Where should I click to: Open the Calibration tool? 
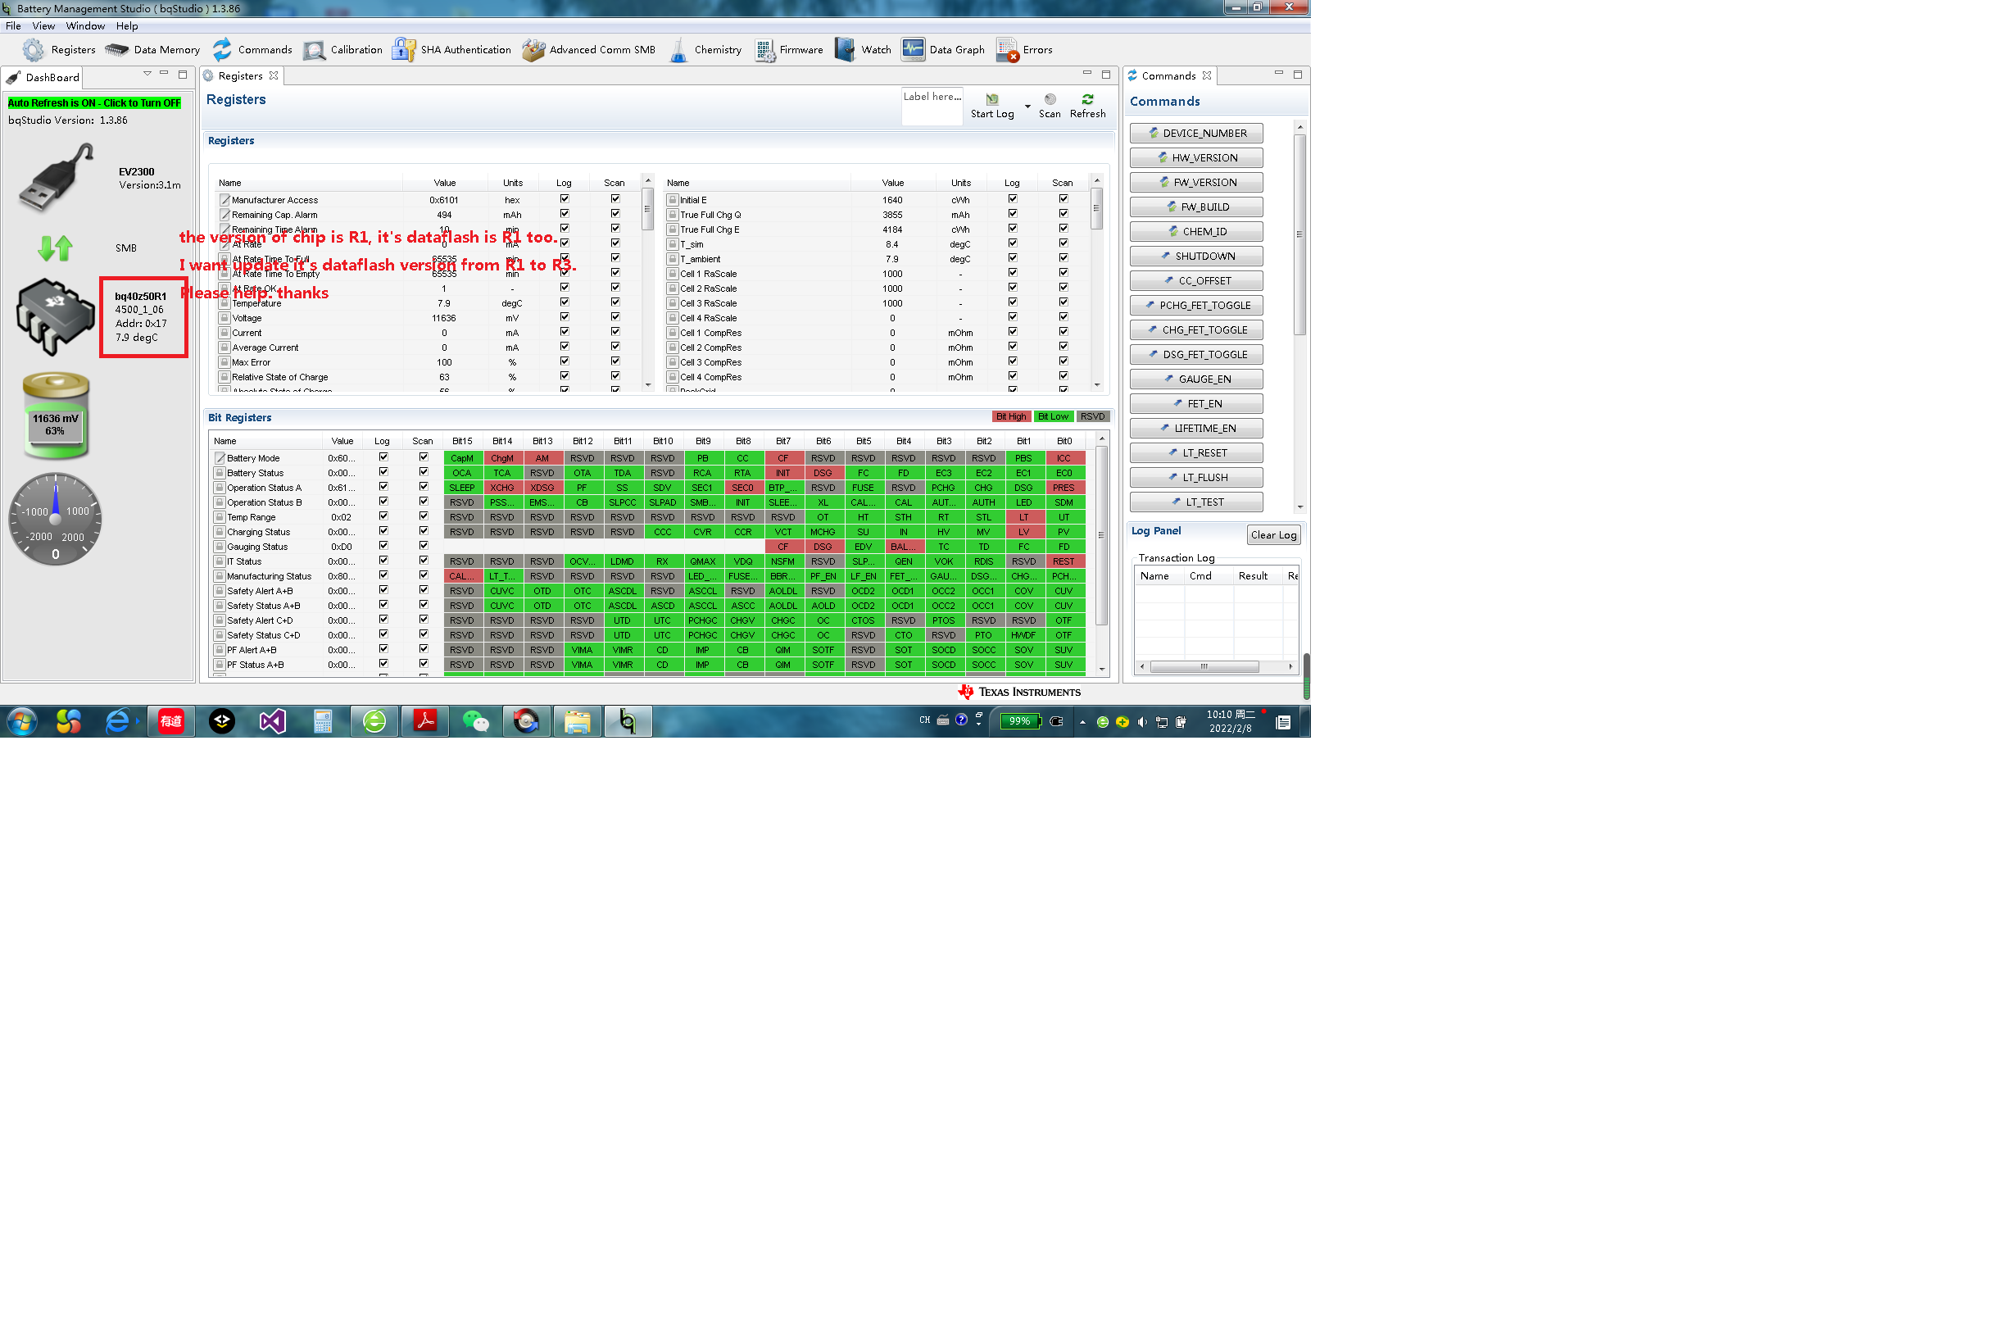314,50
